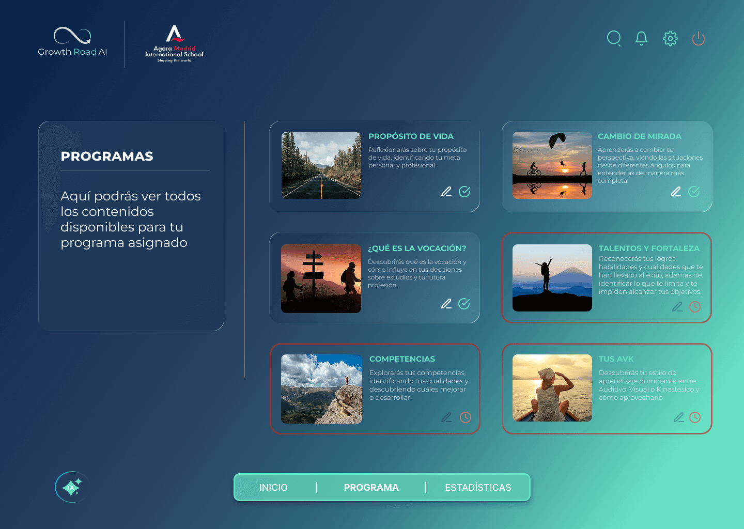Switch to the ESTADÍSTICAS tab
Image resolution: width=744 pixels, height=529 pixels.
click(x=478, y=488)
